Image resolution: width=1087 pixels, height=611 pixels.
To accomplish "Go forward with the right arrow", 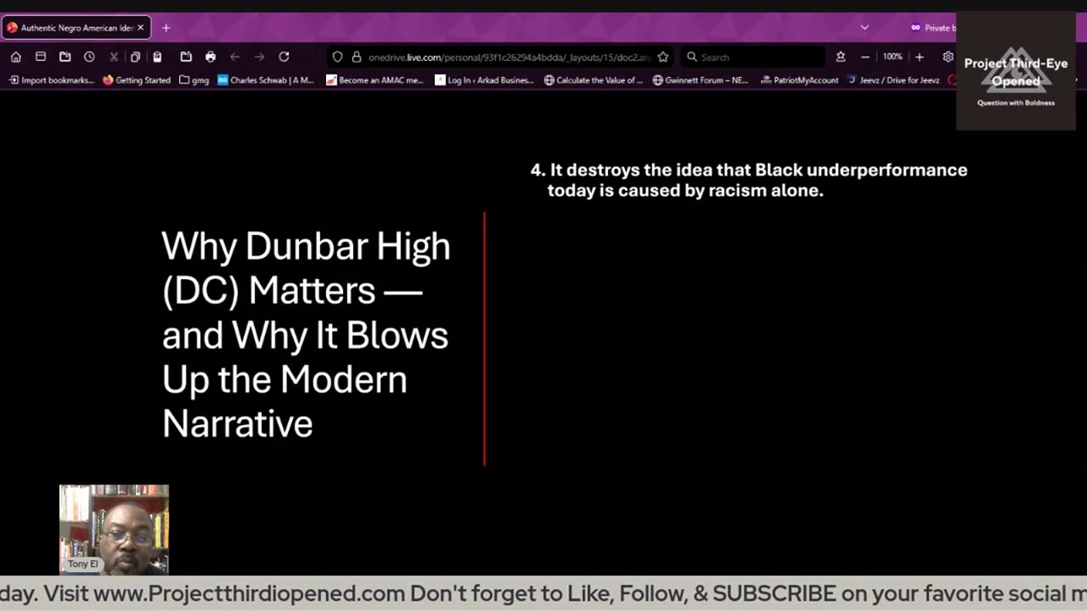I will pos(259,57).
